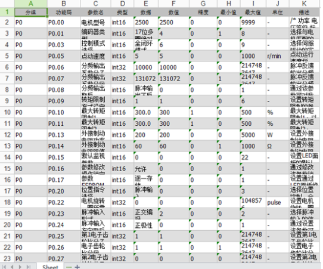Go to first sheet navigation arrow
The height and width of the screenshot is (269, 323).
[x=4, y=267]
